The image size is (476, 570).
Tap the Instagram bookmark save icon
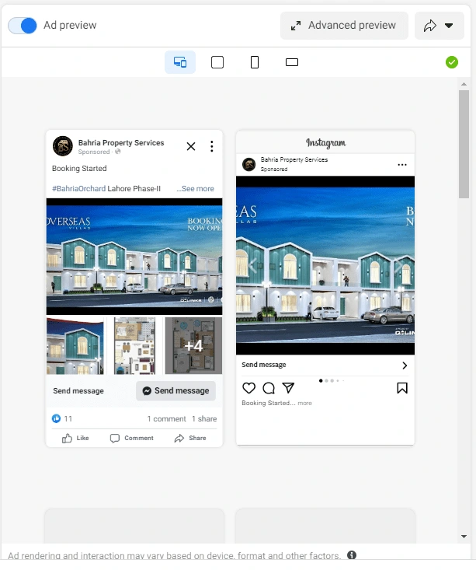click(x=402, y=388)
